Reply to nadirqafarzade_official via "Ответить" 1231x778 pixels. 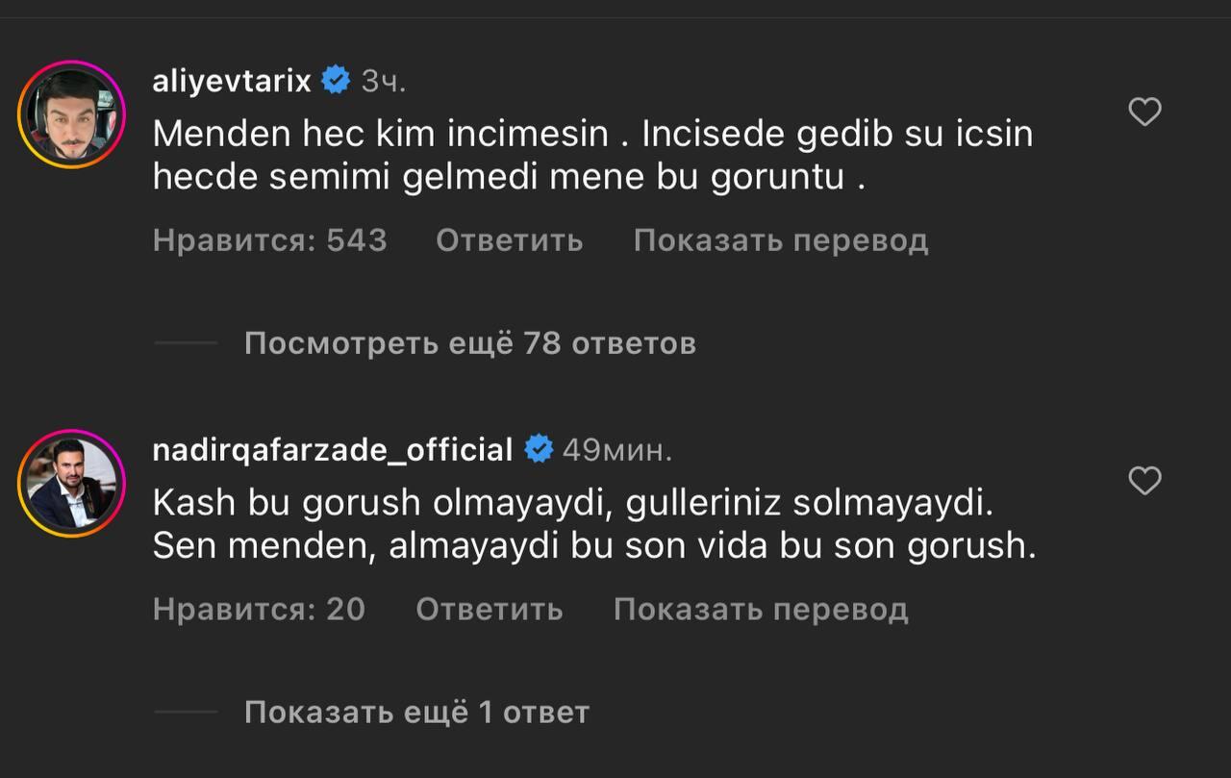(489, 609)
